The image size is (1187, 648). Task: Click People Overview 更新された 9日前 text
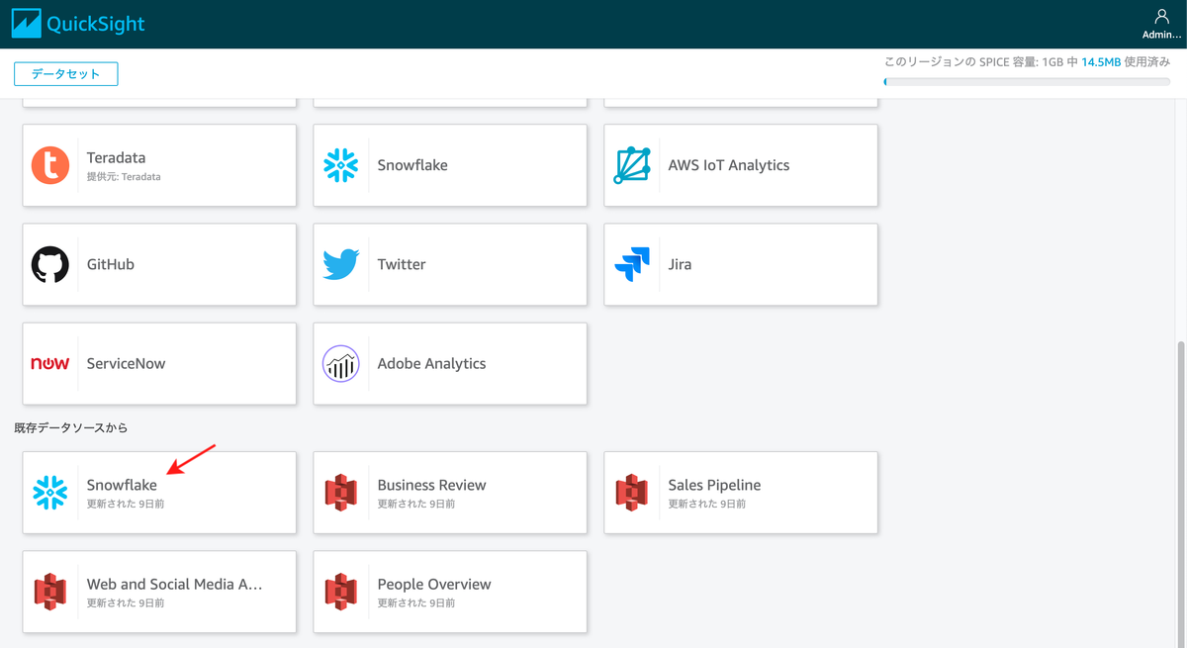(416, 602)
